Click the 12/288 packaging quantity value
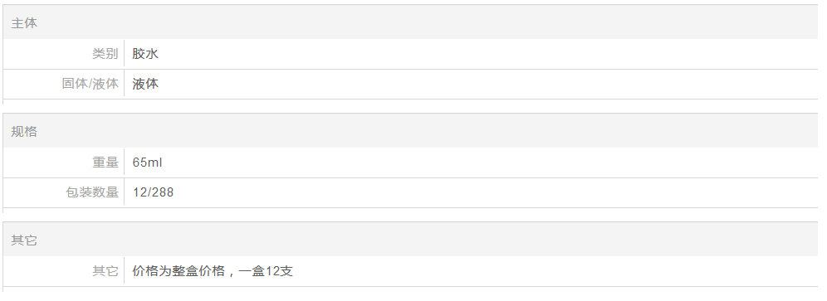 pyautogui.click(x=153, y=192)
